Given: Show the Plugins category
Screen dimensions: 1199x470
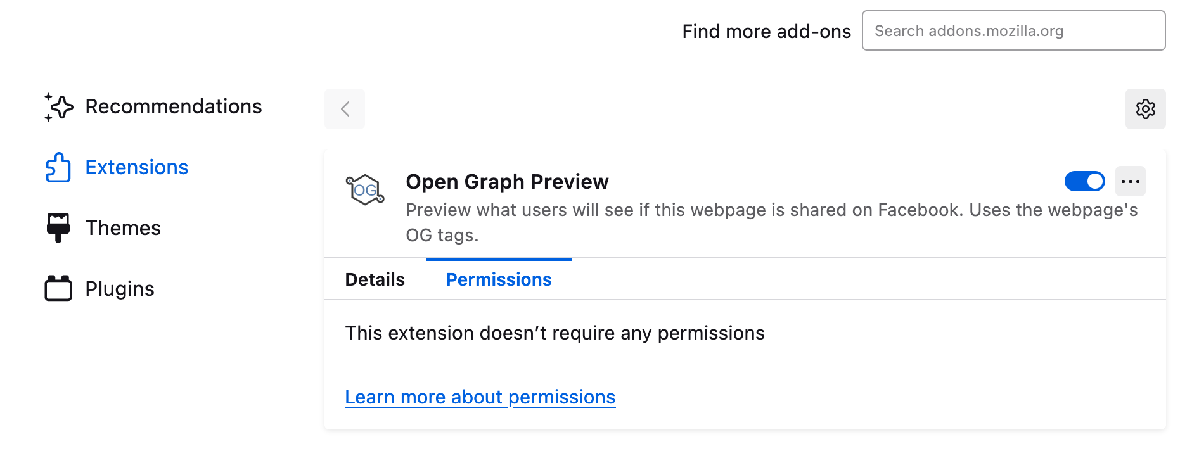Looking at the screenshot, I should [x=120, y=289].
